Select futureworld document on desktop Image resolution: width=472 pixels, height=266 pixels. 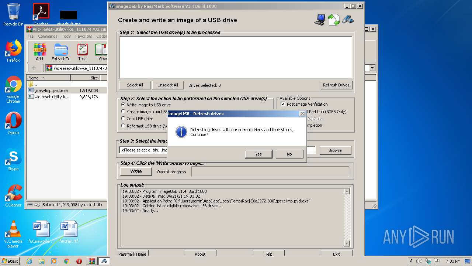pyautogui.click(x=41, y=232)
